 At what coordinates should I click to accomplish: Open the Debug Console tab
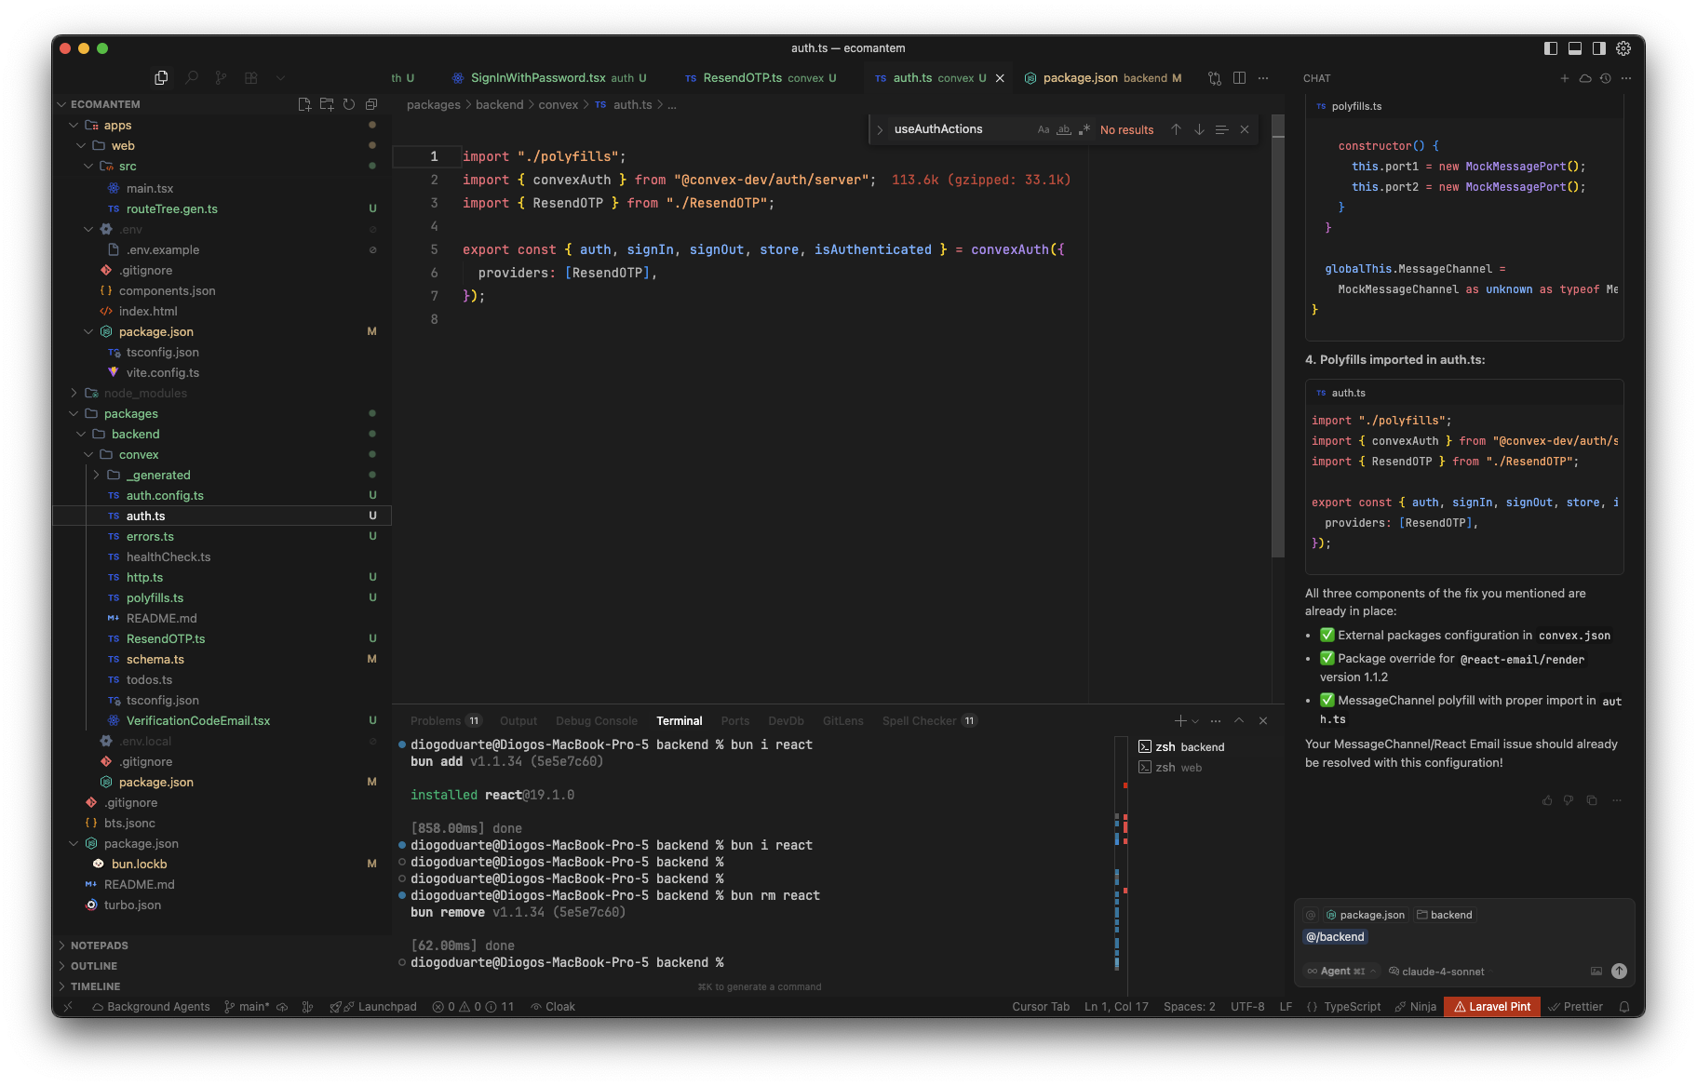click(x=597, y=720)
